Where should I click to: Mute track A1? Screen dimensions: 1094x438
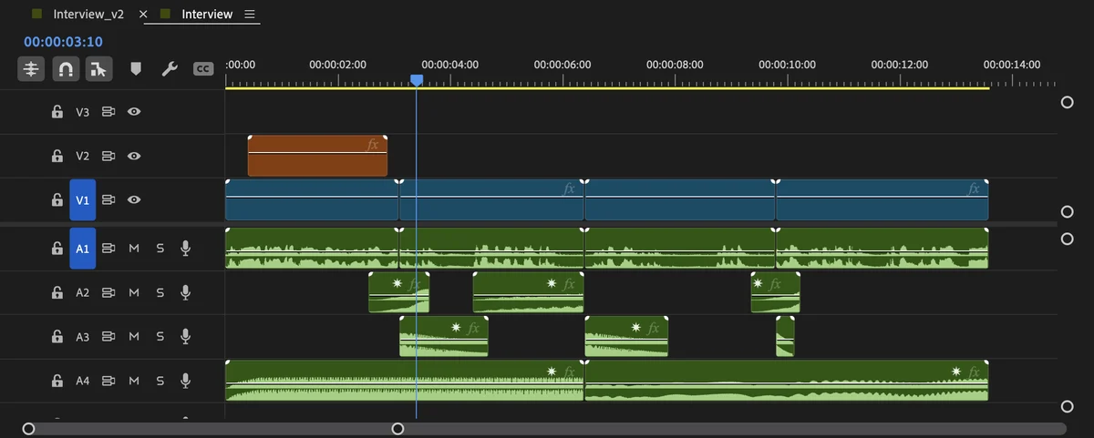(134, 248)
